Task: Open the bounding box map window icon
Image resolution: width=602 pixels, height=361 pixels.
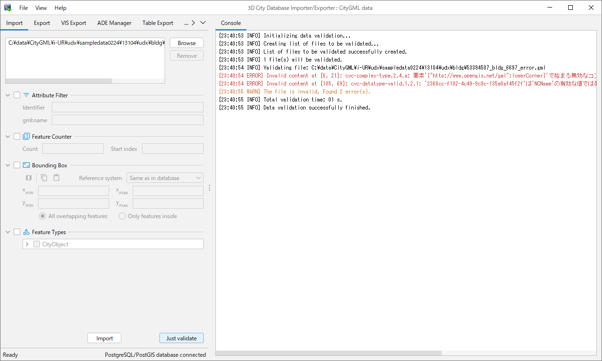Action: 29,178
